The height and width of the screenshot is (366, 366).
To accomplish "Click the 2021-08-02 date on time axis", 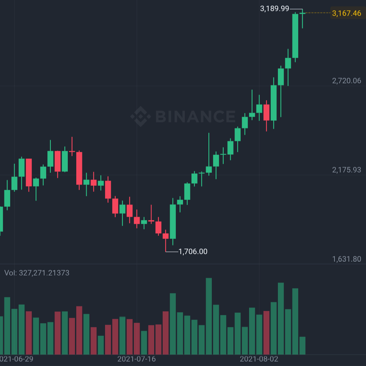I will coord(259,359).
